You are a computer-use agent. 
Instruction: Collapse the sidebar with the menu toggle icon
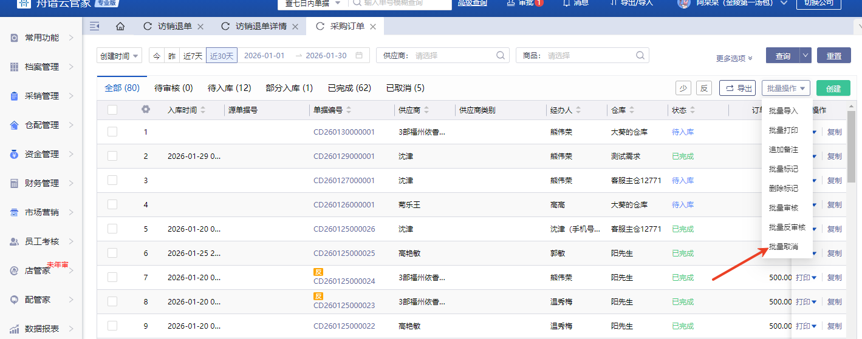pos(94,26)
